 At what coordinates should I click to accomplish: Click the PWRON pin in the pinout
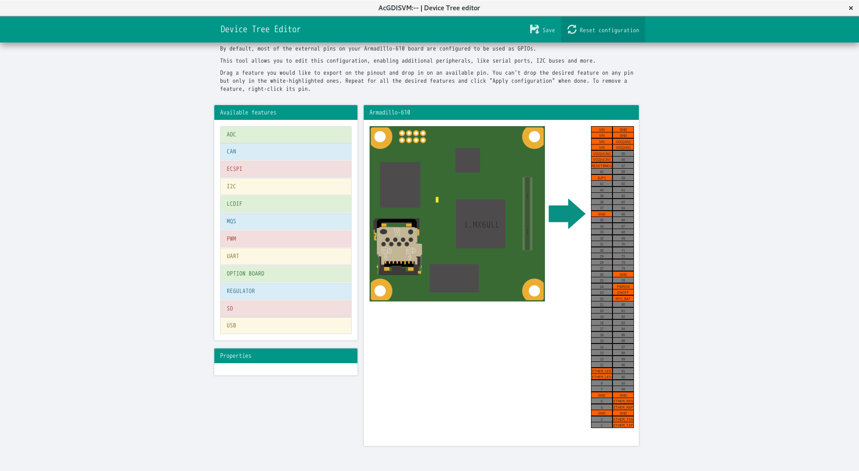[x=623, y=287]
